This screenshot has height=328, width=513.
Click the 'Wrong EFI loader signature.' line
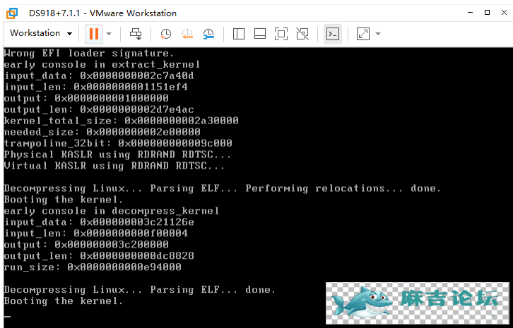point(89,53)
